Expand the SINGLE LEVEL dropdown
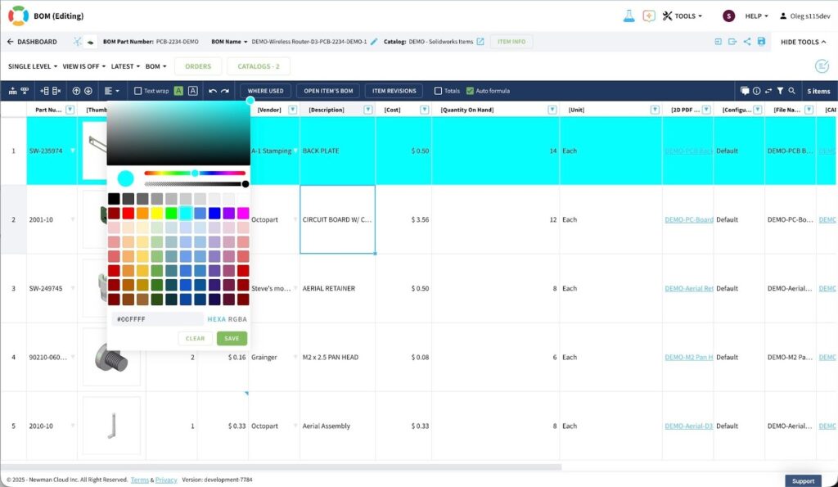 coord(33,66)
